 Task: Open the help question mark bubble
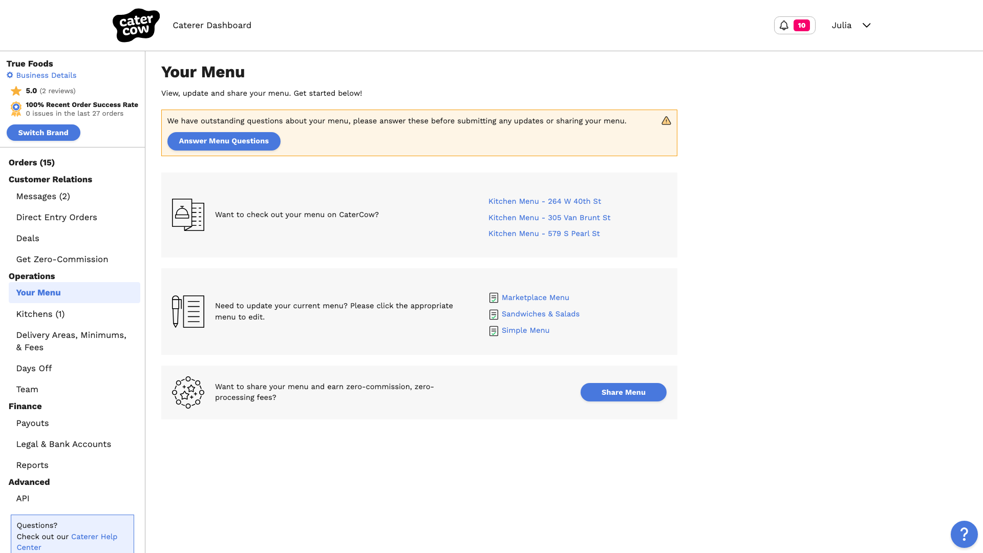[964, 534]
